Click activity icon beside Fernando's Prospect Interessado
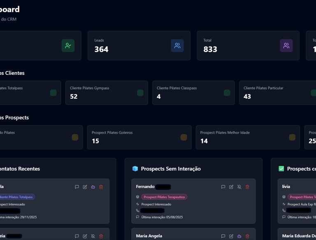Image resolution: width=316 pixels, height=240 pixels. point(138,204)
